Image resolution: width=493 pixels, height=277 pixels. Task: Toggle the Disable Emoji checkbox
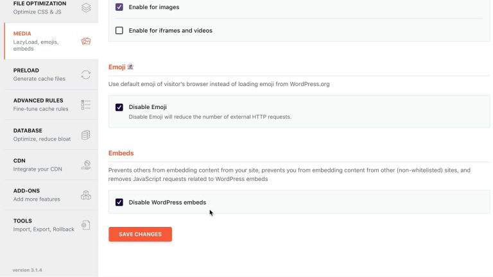pyautogui.click(x=119, y=107)
